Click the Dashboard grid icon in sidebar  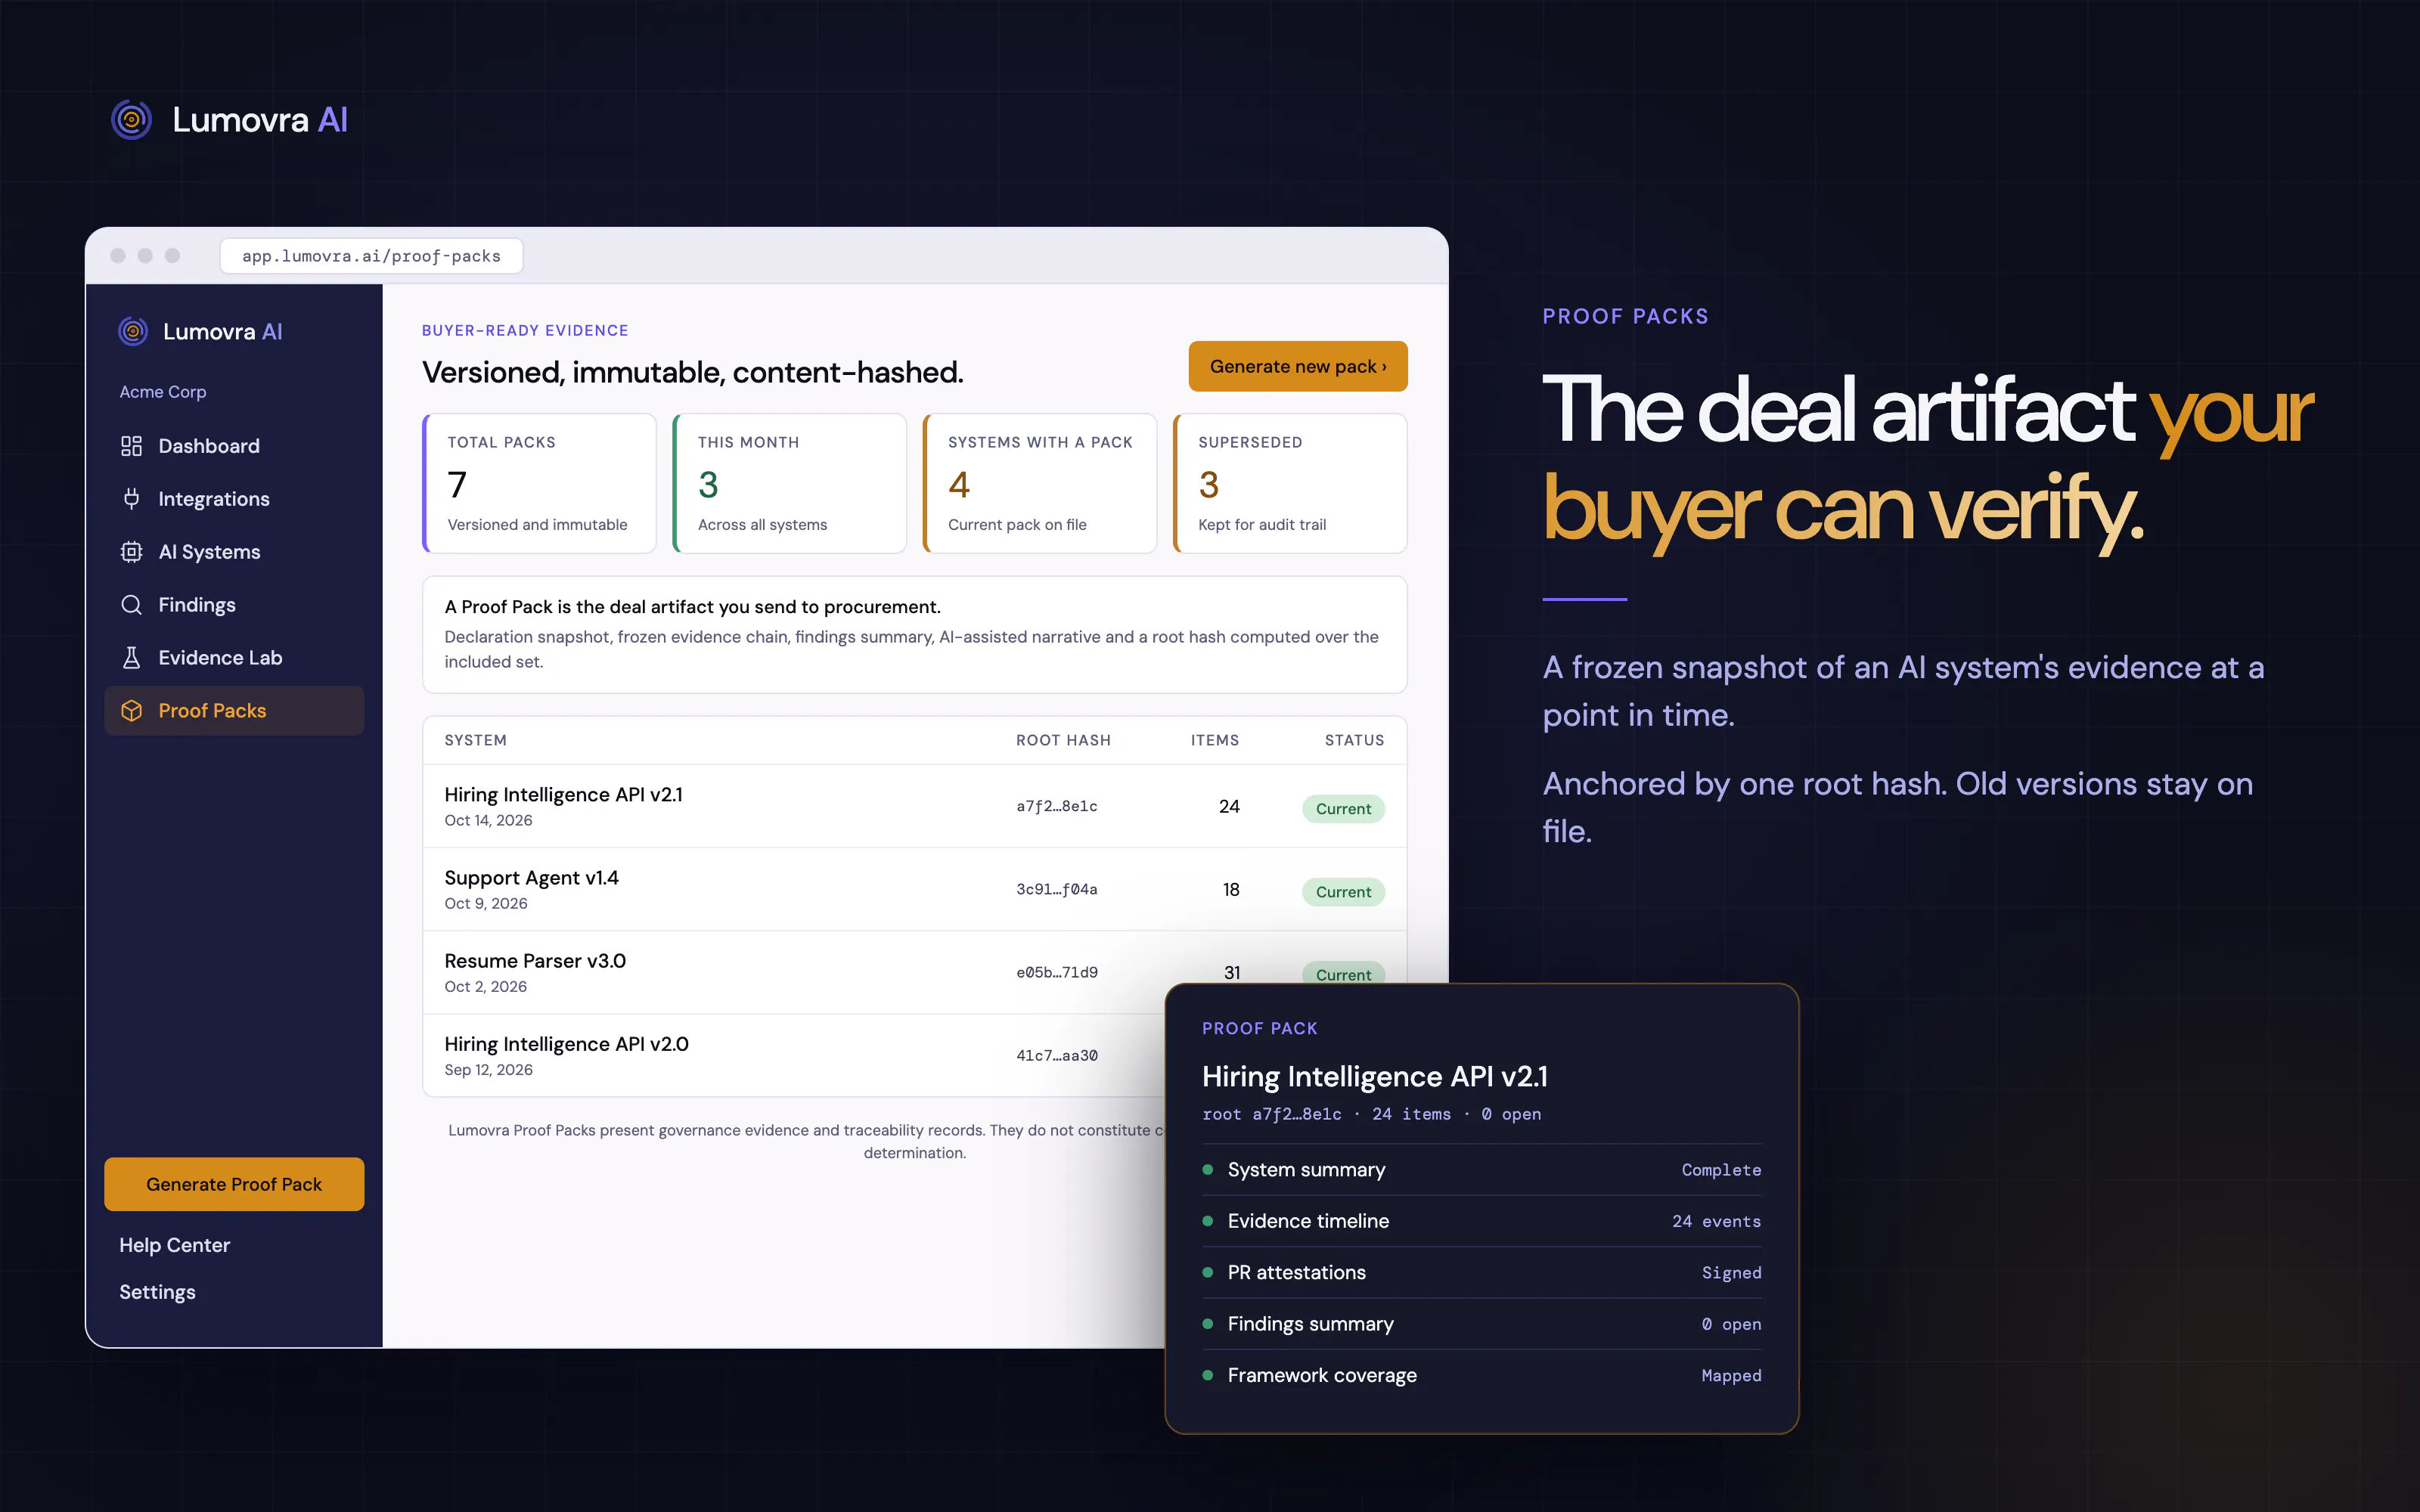(x=131, y=446)
